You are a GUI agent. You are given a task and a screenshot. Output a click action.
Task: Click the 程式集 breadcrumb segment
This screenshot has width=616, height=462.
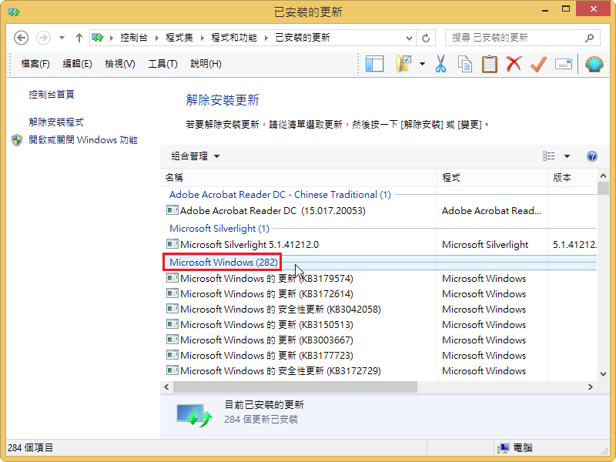coord(179,38)
